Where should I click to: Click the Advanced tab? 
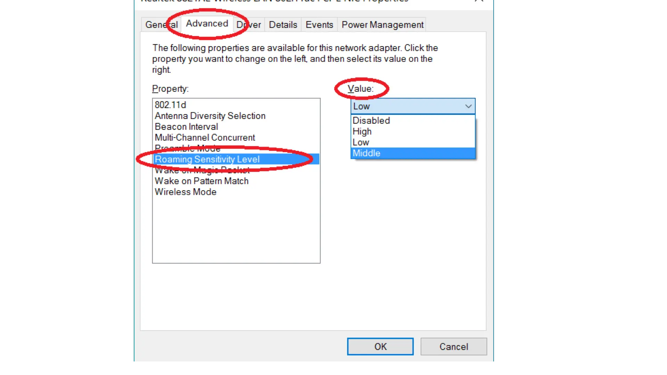click(207, 24)
